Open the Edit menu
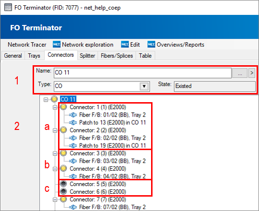Viewport: 259px width, 211px height. [130, 45]
